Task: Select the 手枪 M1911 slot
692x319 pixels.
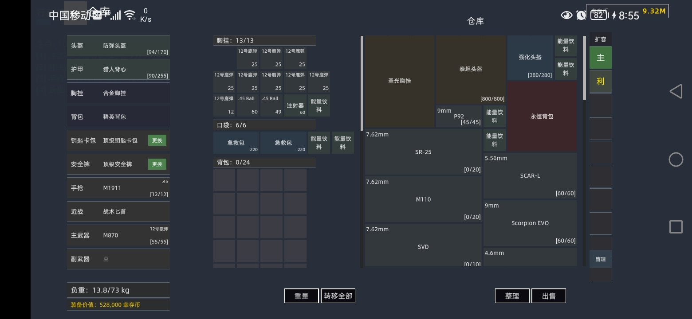Action: [118, 188]
